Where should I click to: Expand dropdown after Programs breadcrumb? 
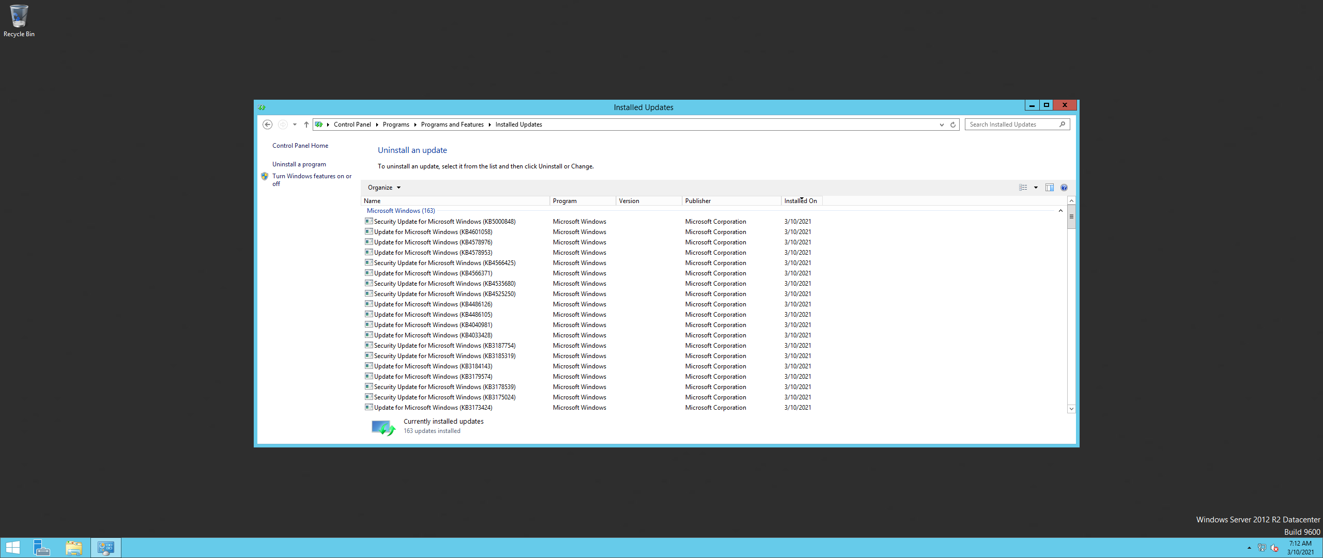[415, 125]
